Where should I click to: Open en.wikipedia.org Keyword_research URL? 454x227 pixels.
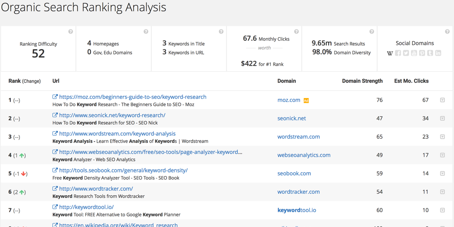(x=118, y=225)
